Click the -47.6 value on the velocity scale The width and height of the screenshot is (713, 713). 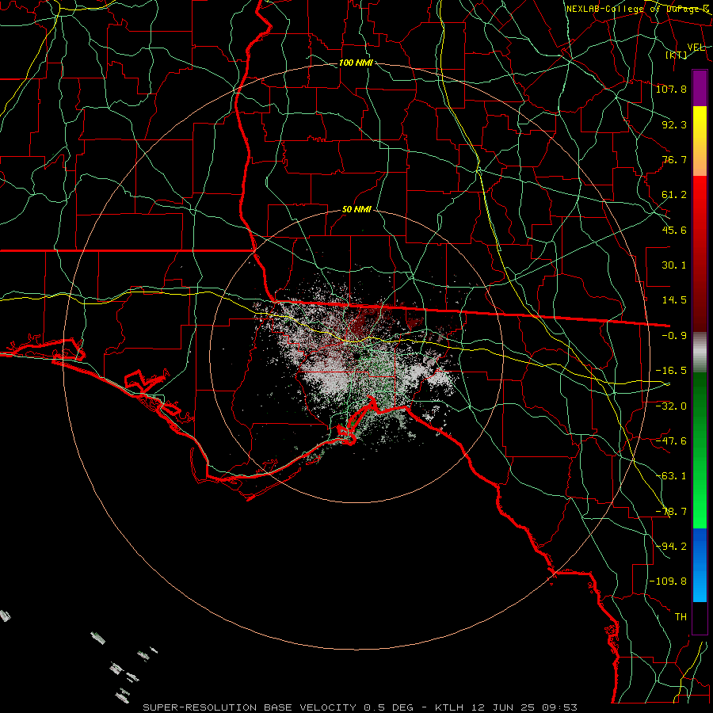click(x=672, y=441)
